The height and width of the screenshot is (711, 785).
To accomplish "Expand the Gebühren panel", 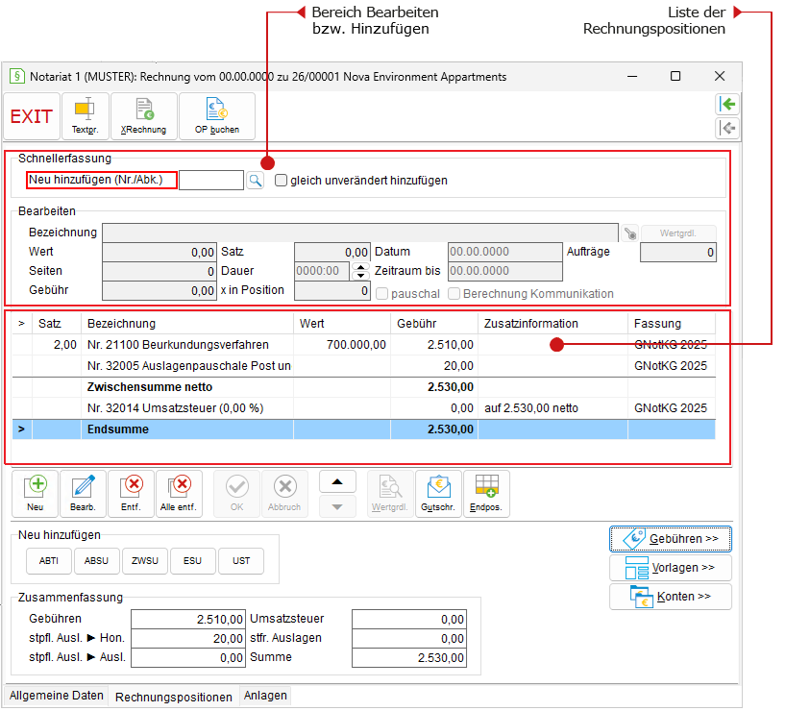I will (x=671, y=539).
